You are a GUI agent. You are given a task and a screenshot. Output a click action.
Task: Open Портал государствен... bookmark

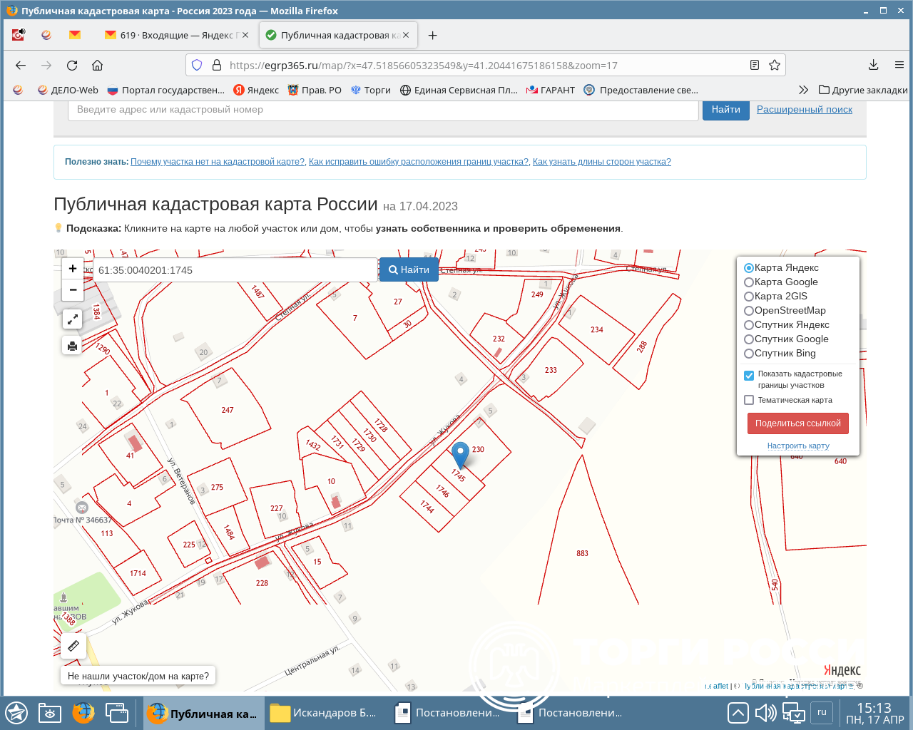[165, 90]
